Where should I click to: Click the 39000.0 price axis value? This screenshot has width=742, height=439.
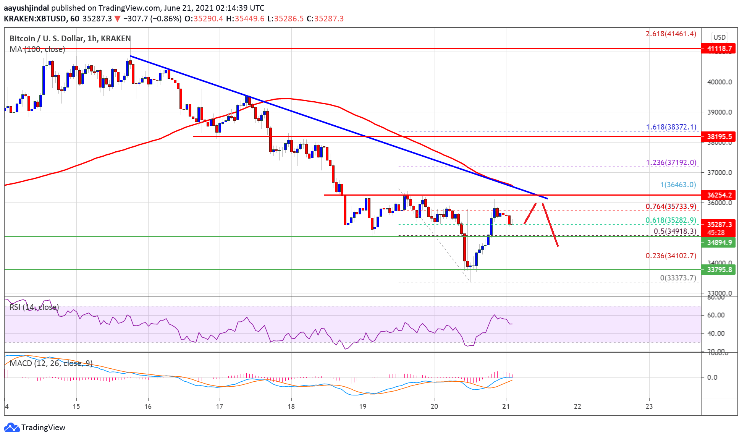[719, 112]
